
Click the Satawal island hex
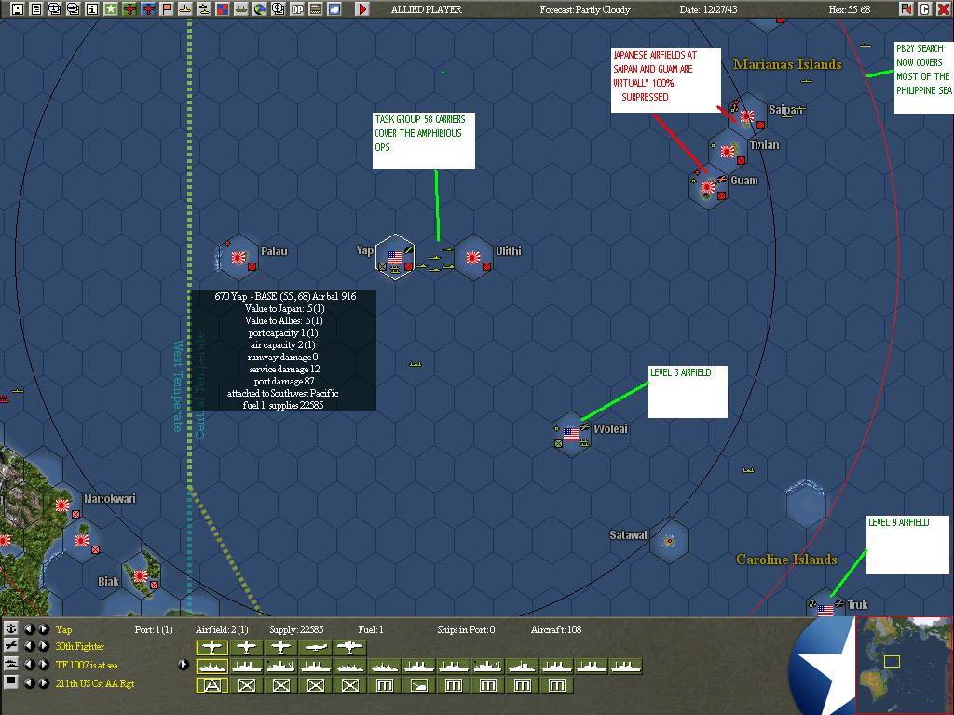pos(669,541)
